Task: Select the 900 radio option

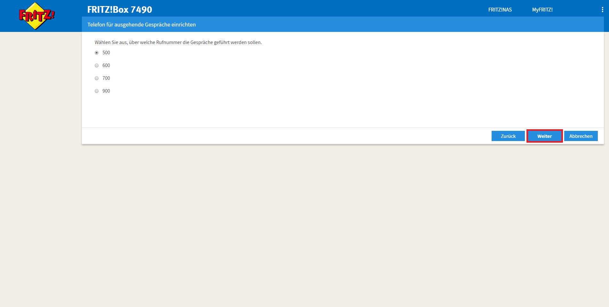Action: tap(97, 91)
